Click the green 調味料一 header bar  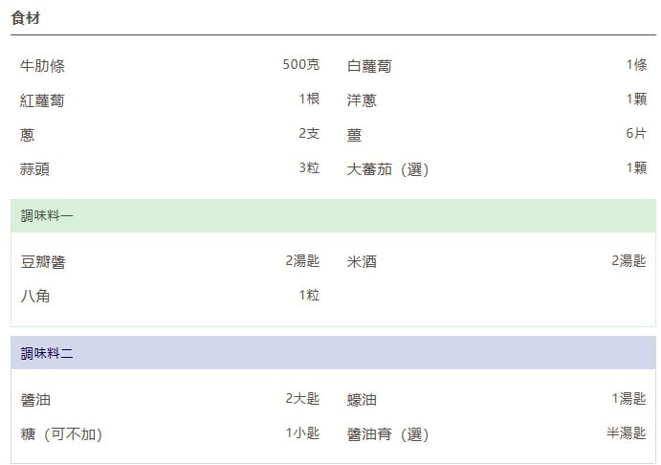tap(333, 216)
